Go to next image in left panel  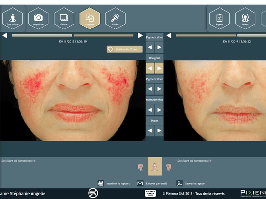pyautogui.click(x=140, y=36)
